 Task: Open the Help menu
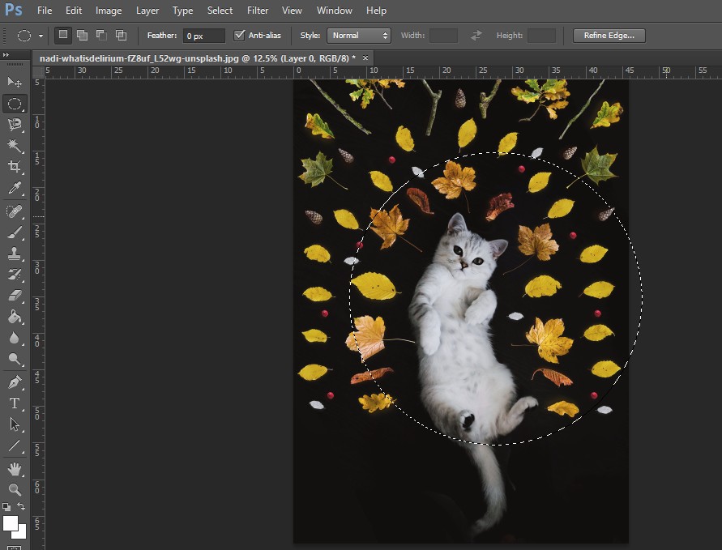tap(376, 11)
